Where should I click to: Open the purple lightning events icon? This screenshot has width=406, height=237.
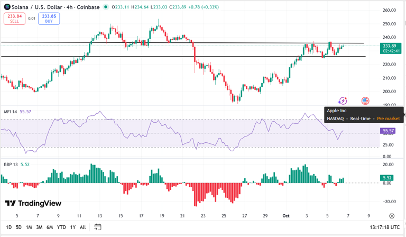(x=343, y=101)
